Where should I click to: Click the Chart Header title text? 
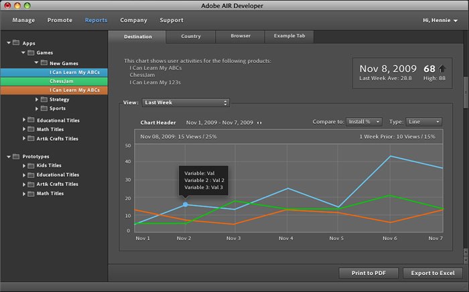pyautogui.click(x=158, y=123)
